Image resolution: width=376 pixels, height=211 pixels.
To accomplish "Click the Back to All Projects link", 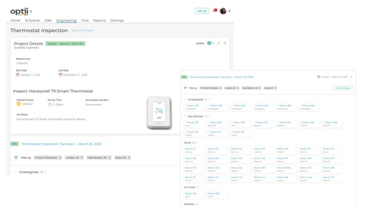I will [82, 30].
